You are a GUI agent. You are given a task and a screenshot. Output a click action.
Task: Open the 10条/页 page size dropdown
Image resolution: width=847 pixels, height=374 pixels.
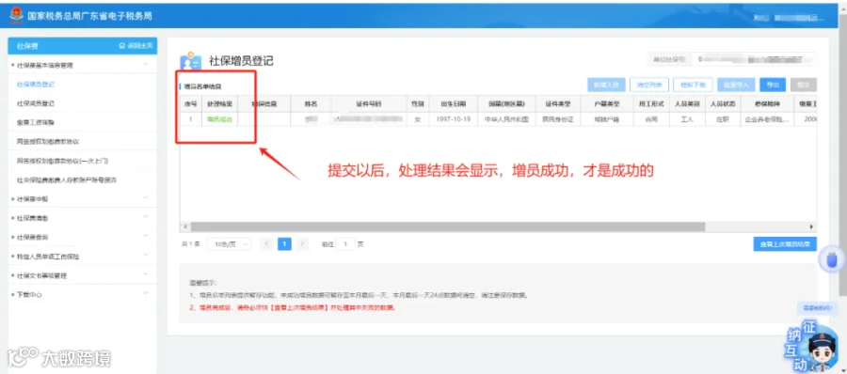point(229,244)
